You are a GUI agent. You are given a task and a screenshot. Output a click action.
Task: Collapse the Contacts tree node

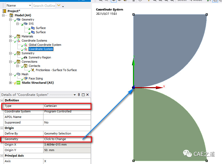[x=17, y=66]
